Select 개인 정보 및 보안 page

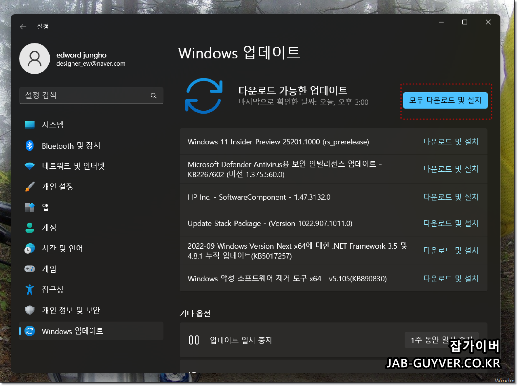[91, 310]
